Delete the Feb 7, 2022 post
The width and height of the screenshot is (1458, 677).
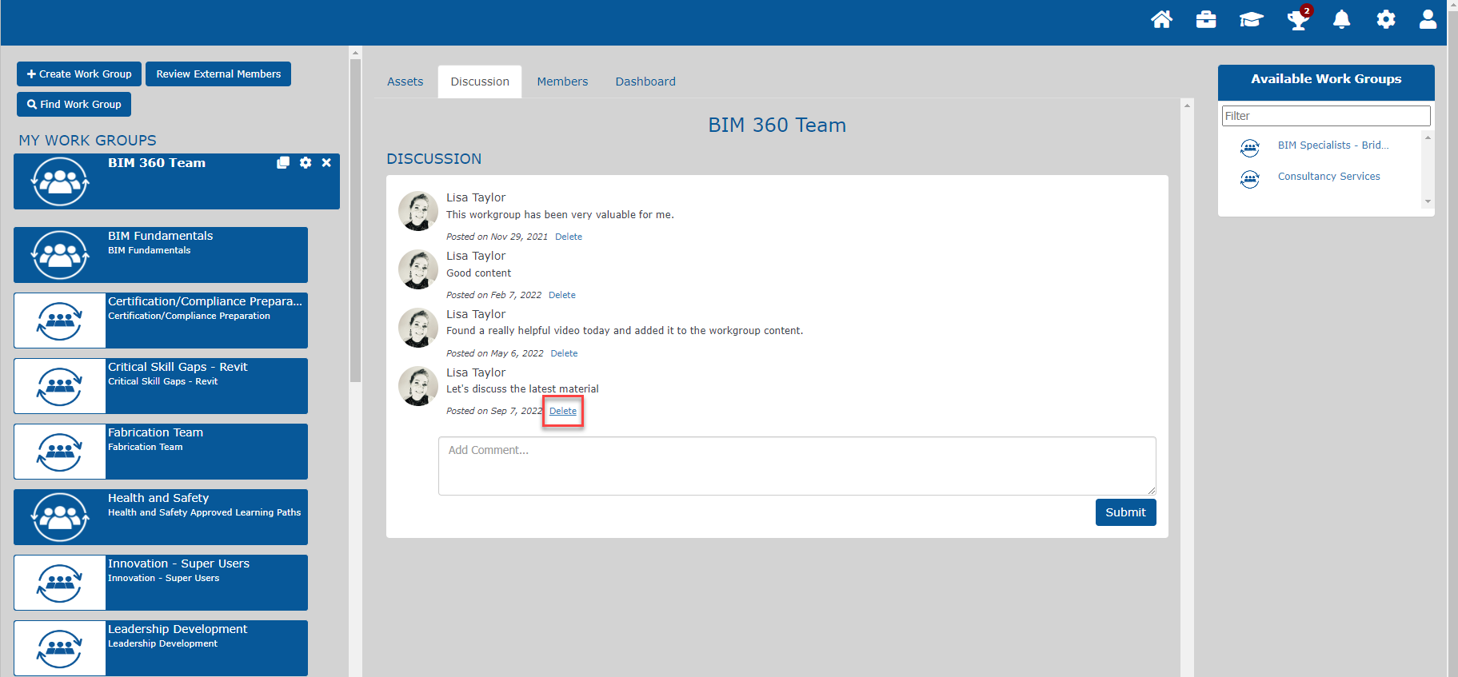tap(562, 295)
